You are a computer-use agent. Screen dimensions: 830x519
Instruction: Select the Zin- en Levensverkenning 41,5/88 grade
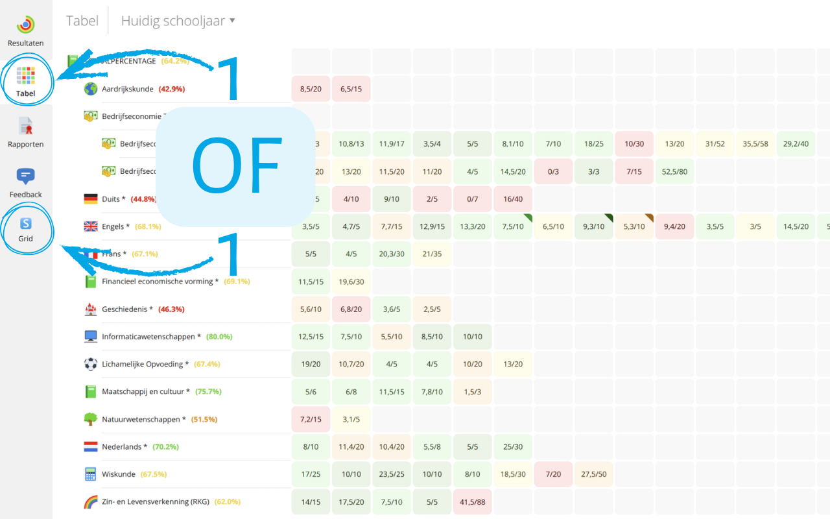472,502
